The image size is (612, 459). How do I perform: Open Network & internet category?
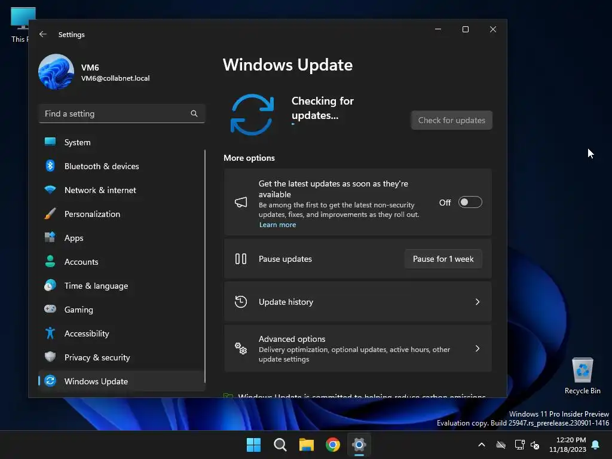click(121, 189)
